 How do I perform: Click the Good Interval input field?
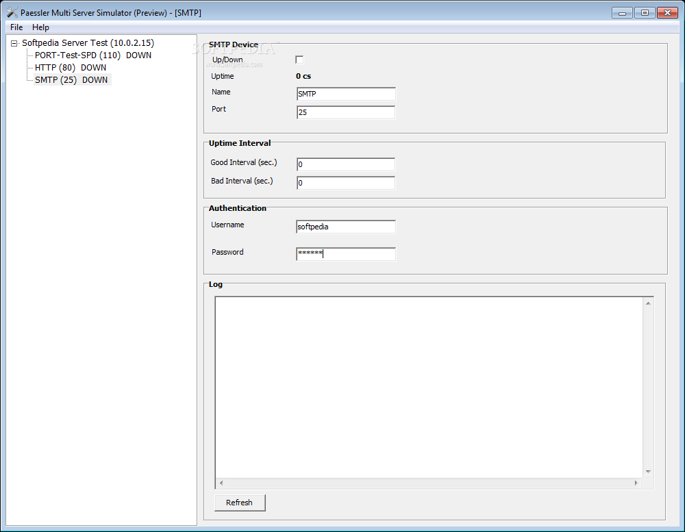pyautogui.click(x=345, y=164)
